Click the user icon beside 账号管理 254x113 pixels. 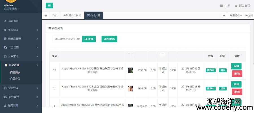coord(5,106)
